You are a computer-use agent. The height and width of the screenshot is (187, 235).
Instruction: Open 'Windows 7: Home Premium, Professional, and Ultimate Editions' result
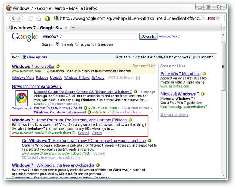(69, 120)
